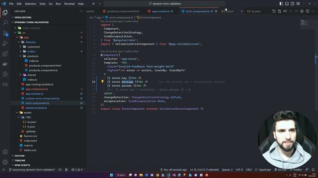This screenshot has width=318, height=178.
Task: Open the Explorer view in activity bar
Action: pyautogui.click(x=5, y=12)
